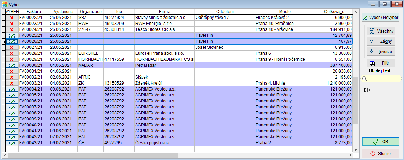Viewport: 404px width, 160px height.
Task: Check the selection mark for invoice FV00027/21
Action: [12, 47]
